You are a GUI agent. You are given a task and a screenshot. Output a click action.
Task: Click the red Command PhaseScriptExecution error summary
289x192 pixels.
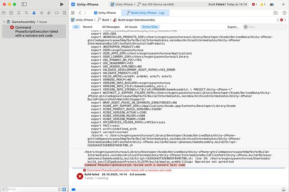[x=129, y=170]
